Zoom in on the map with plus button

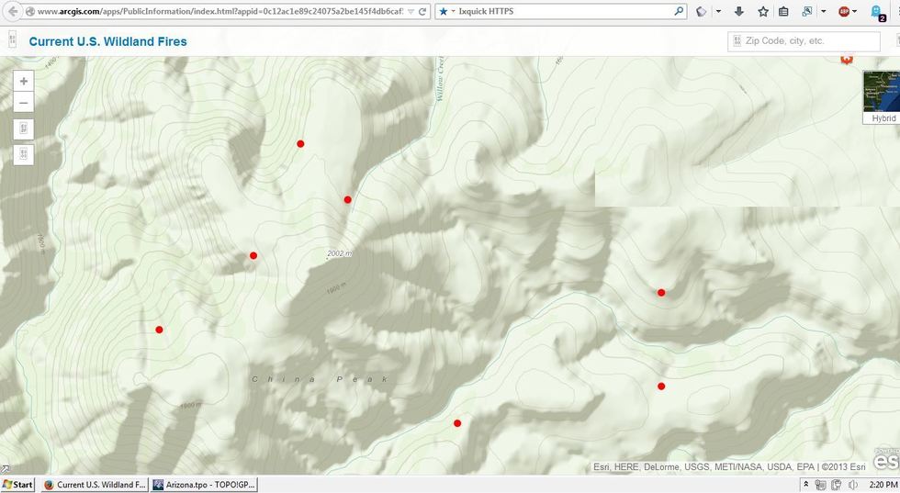pos(24,81)
